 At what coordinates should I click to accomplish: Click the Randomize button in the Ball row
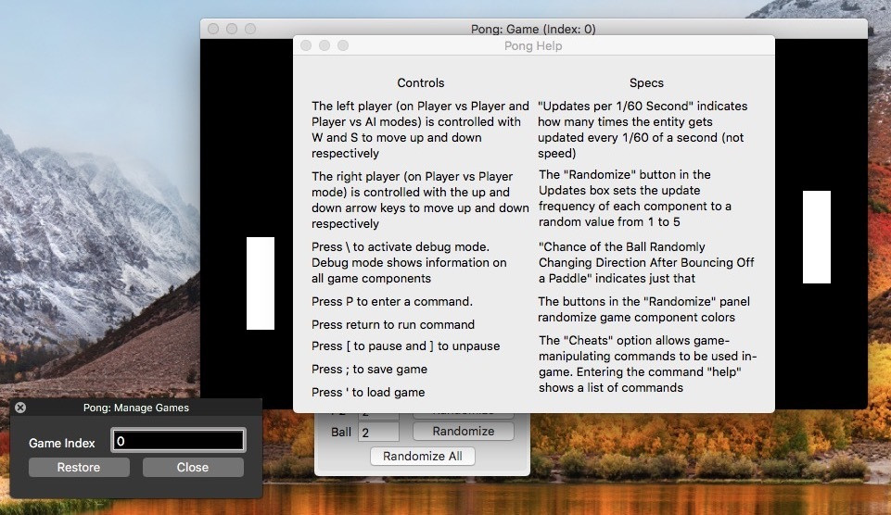(463, 432)
